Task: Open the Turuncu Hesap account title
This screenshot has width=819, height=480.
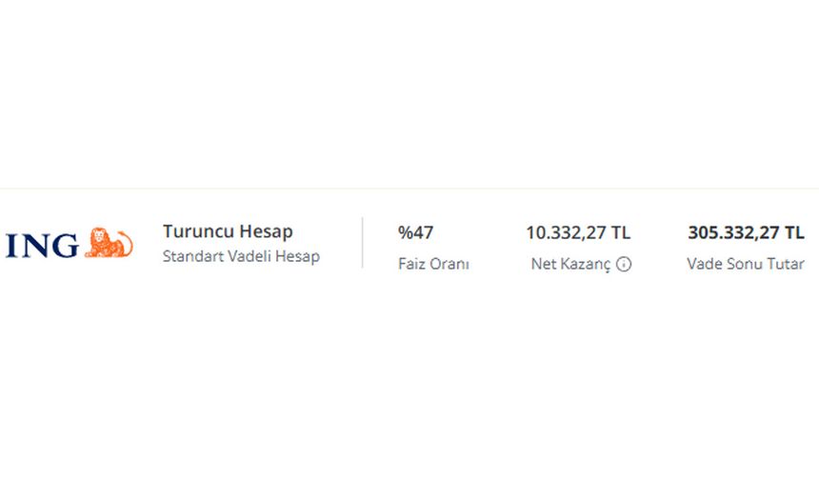Action: coord(228,231)
